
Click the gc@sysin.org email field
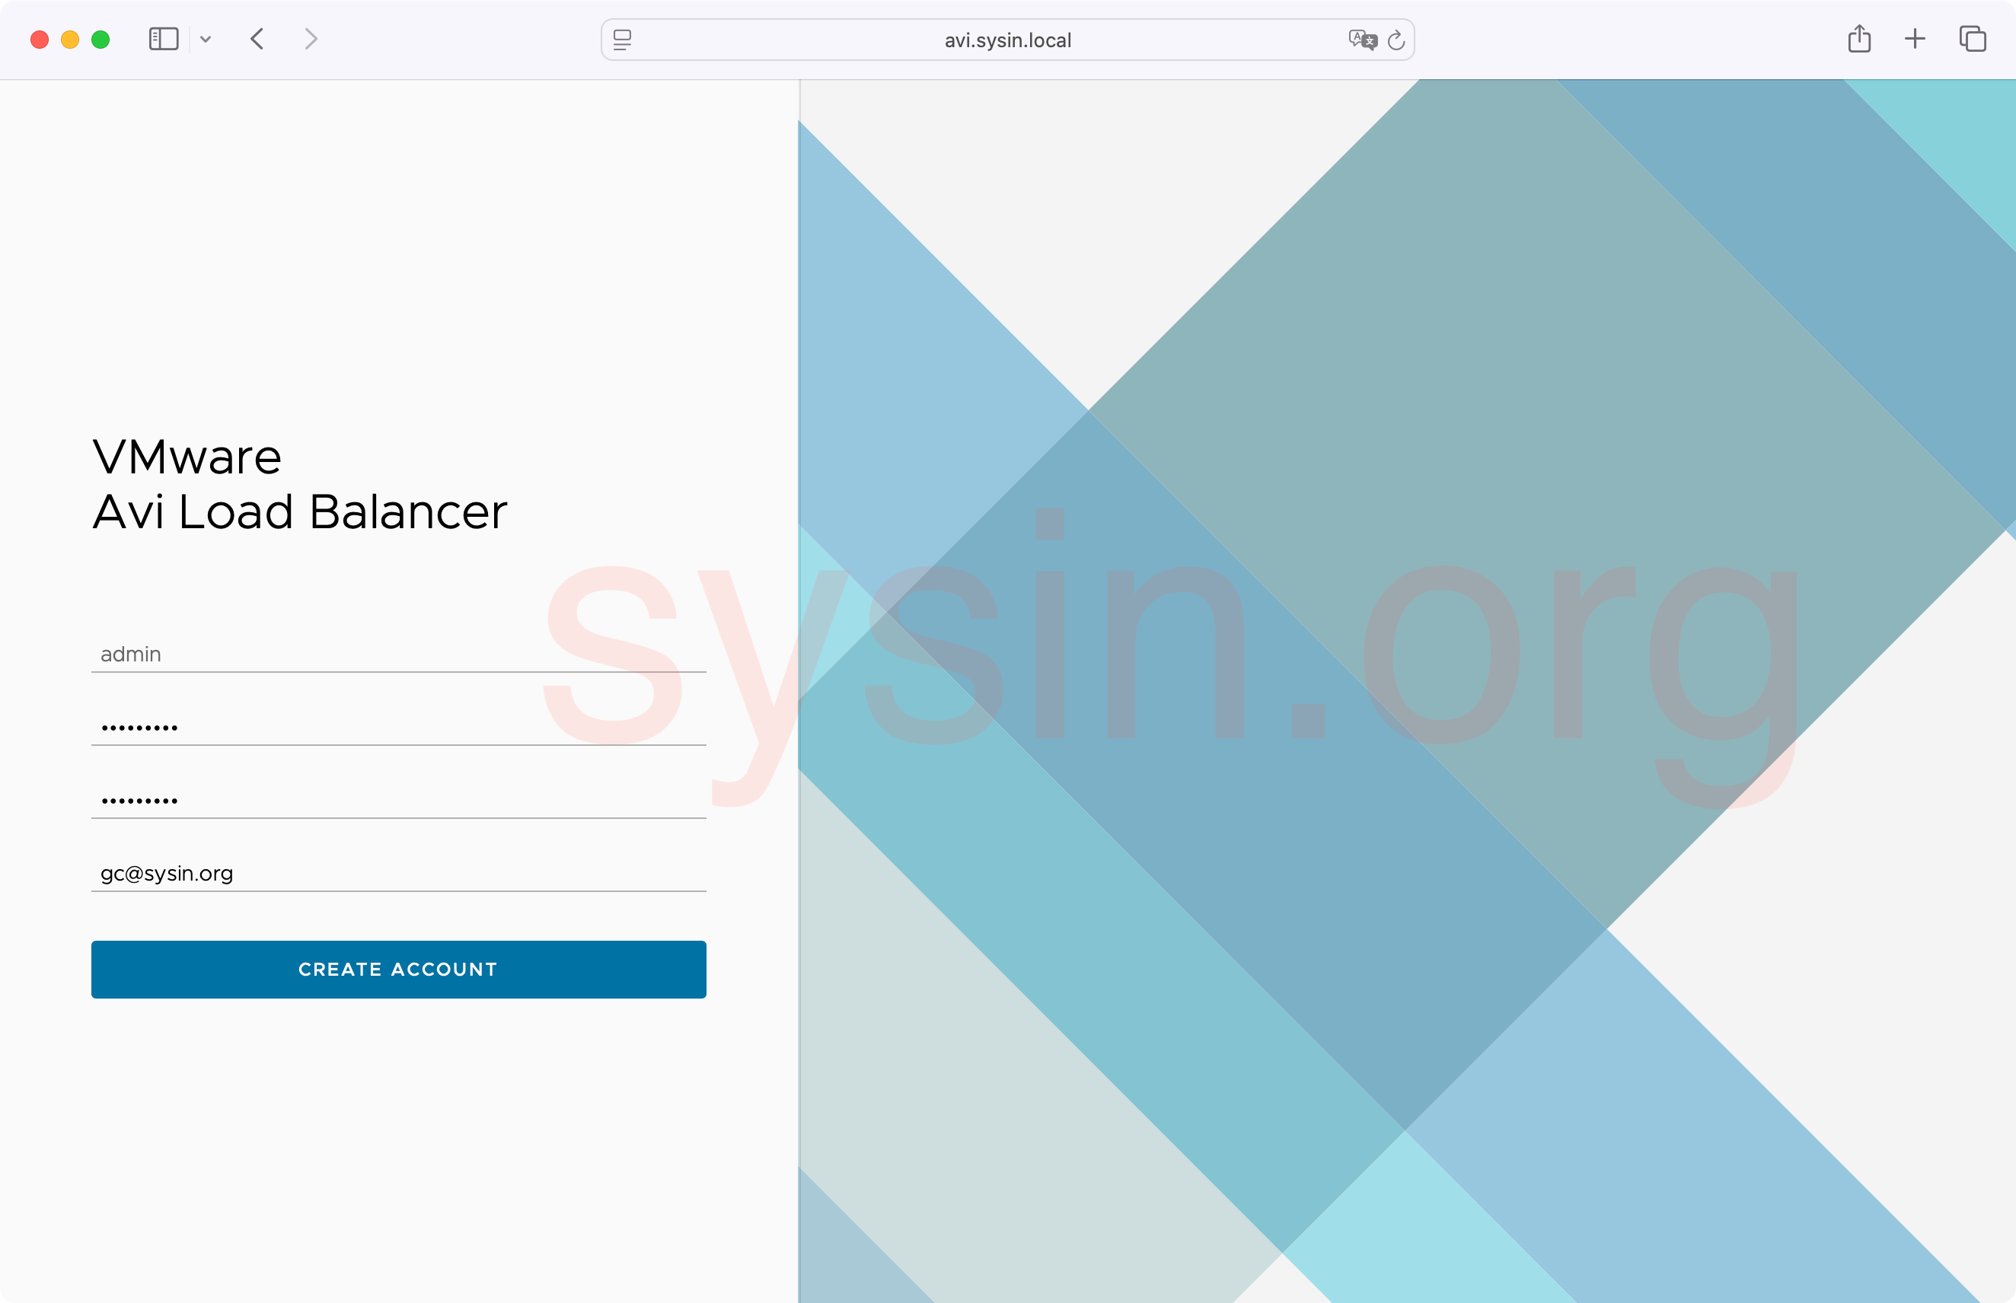(x=397, y=873)
